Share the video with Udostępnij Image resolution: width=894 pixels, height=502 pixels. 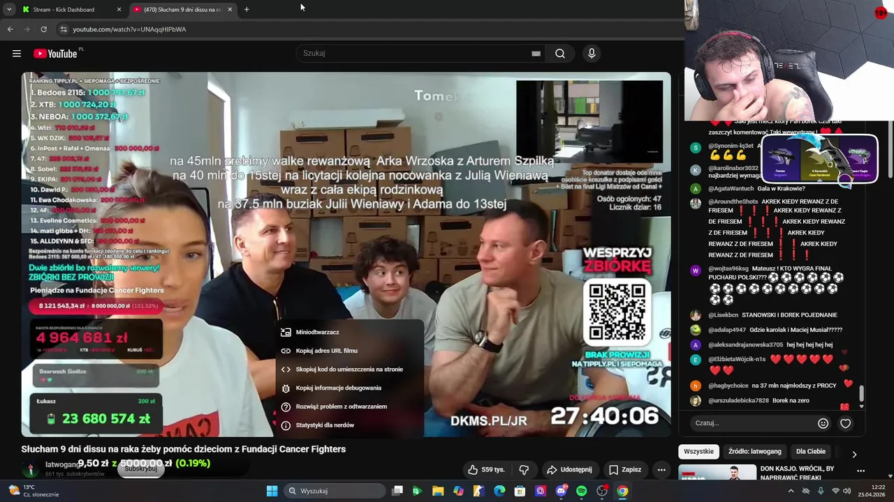pyautogui.click(x=569, y=470)
